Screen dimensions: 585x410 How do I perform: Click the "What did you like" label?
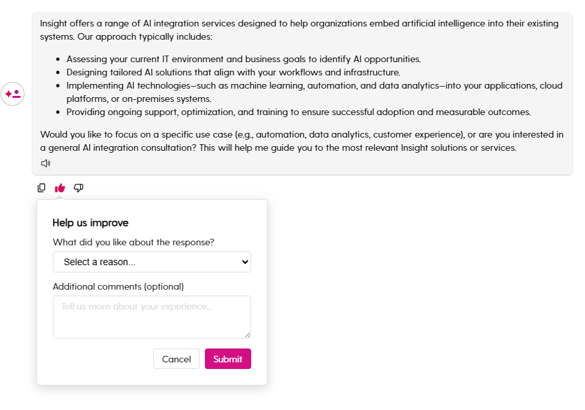pyautogui.click(x=134, y=242)
